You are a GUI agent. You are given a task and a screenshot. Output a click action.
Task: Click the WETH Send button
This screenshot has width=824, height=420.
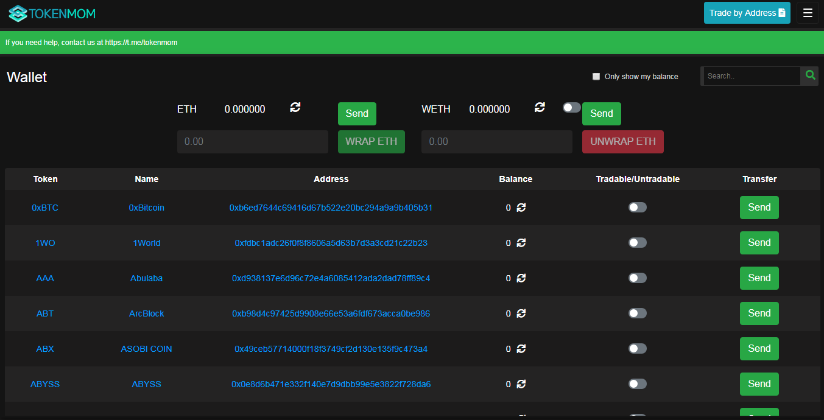[601, 114]
